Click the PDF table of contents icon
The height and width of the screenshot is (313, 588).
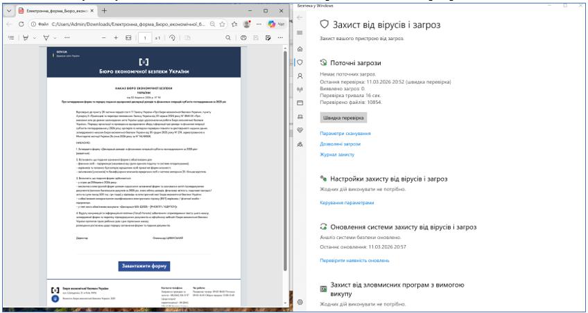tap(10, 37)
